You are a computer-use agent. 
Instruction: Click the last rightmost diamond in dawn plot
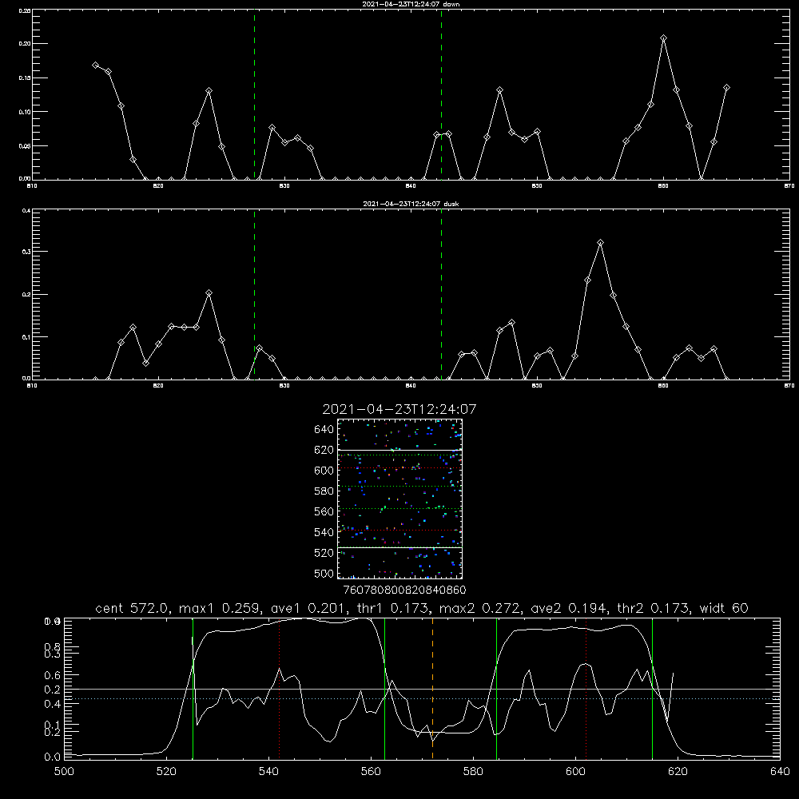pyautogui.click(x=726, y=88)
